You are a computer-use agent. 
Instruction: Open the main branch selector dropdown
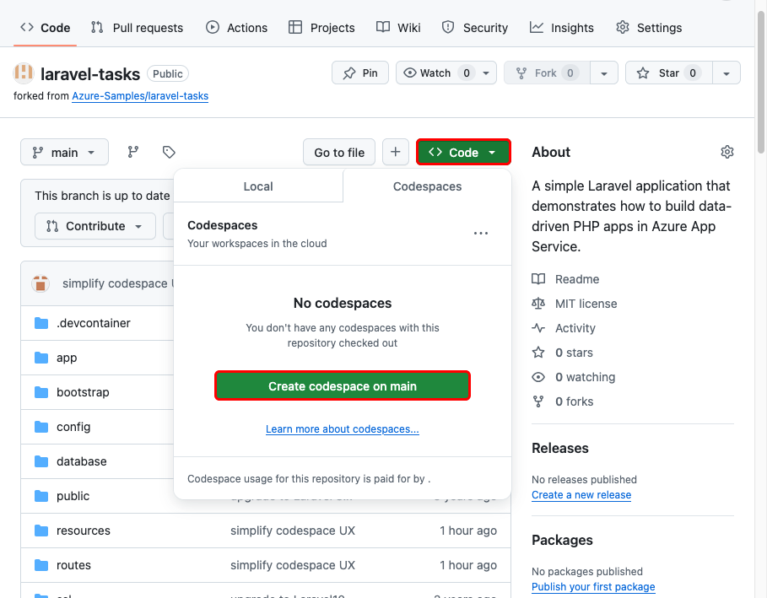64,152
